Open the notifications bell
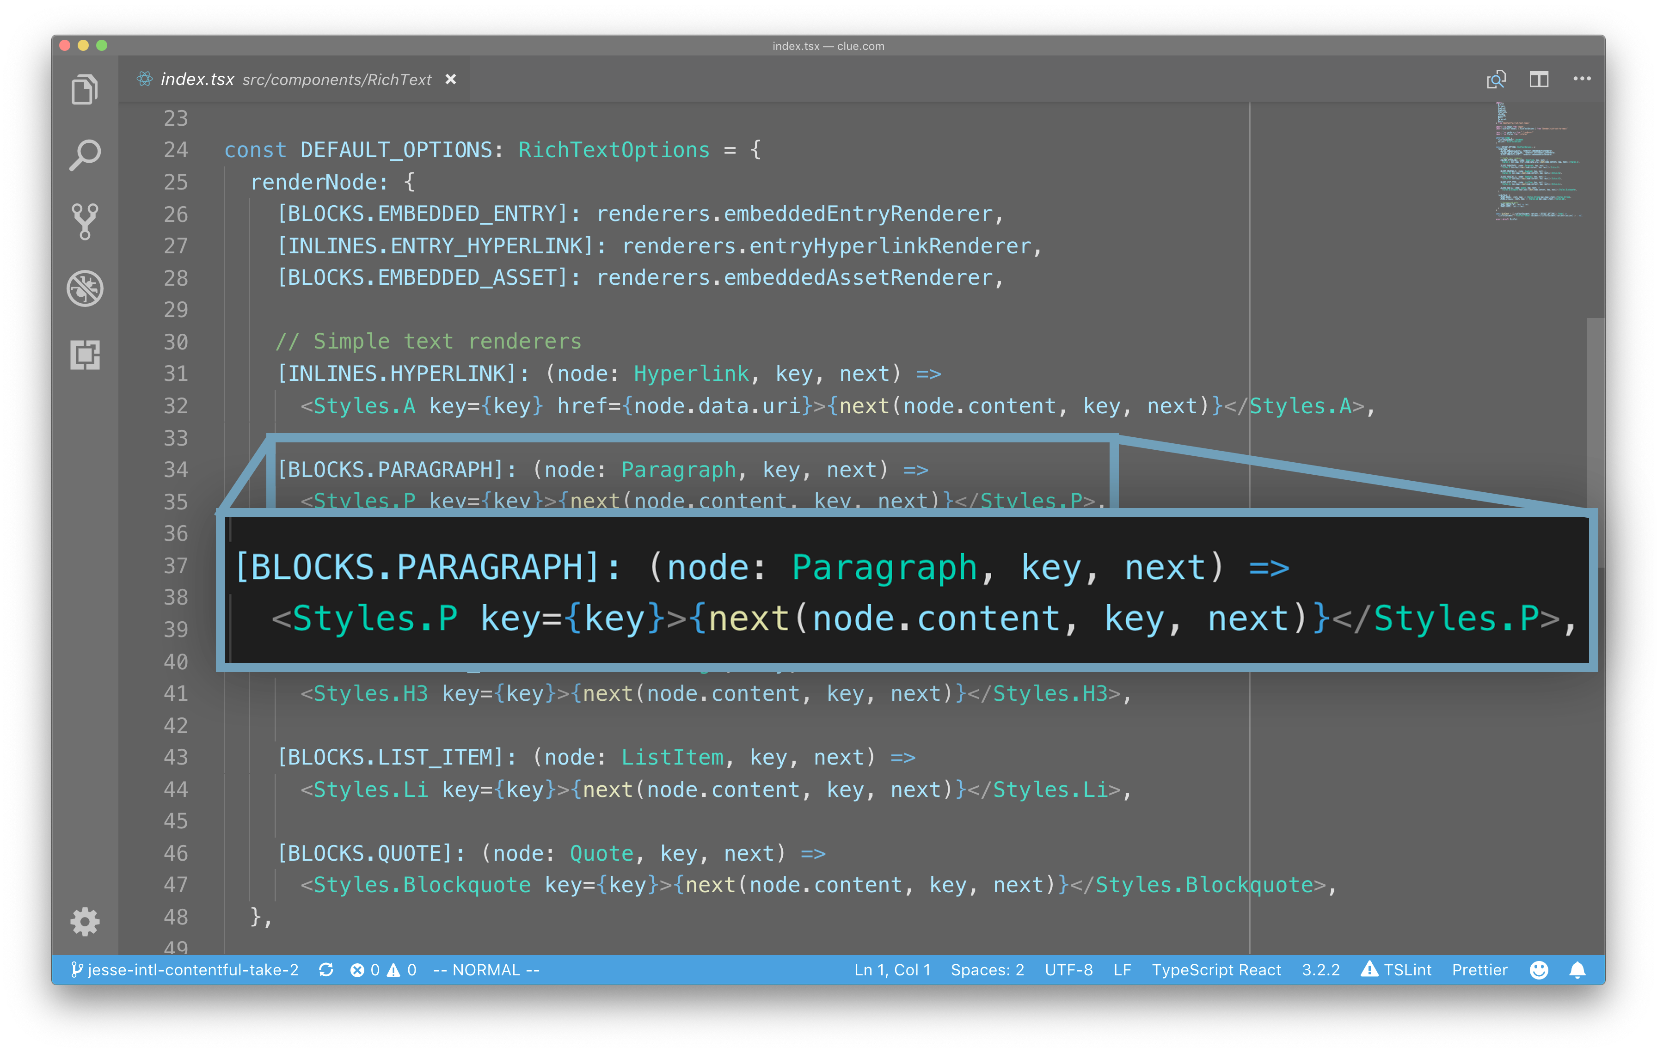The height and width of the screenshot is (1053, 1657). [x=1577, y=970]
